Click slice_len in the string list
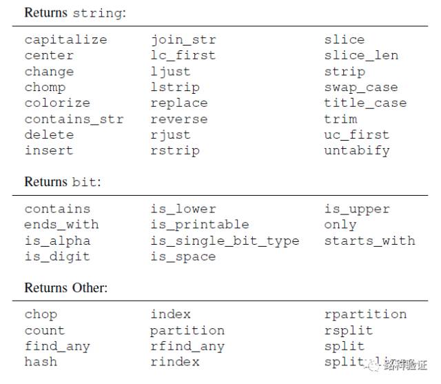The height and width of the screenshot is (384, 441). 361,55
